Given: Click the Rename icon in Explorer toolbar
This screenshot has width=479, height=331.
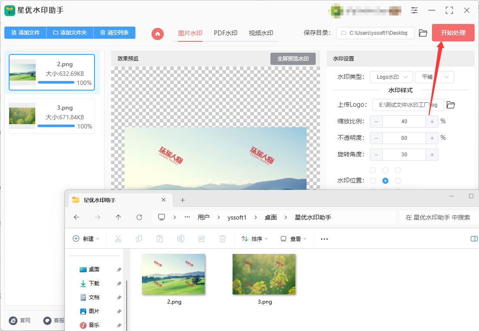Looking at the screenshot, I should (181, 239).
